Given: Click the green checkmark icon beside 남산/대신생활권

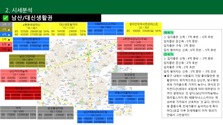Looking at the screenshot, I should pos(6,18).
